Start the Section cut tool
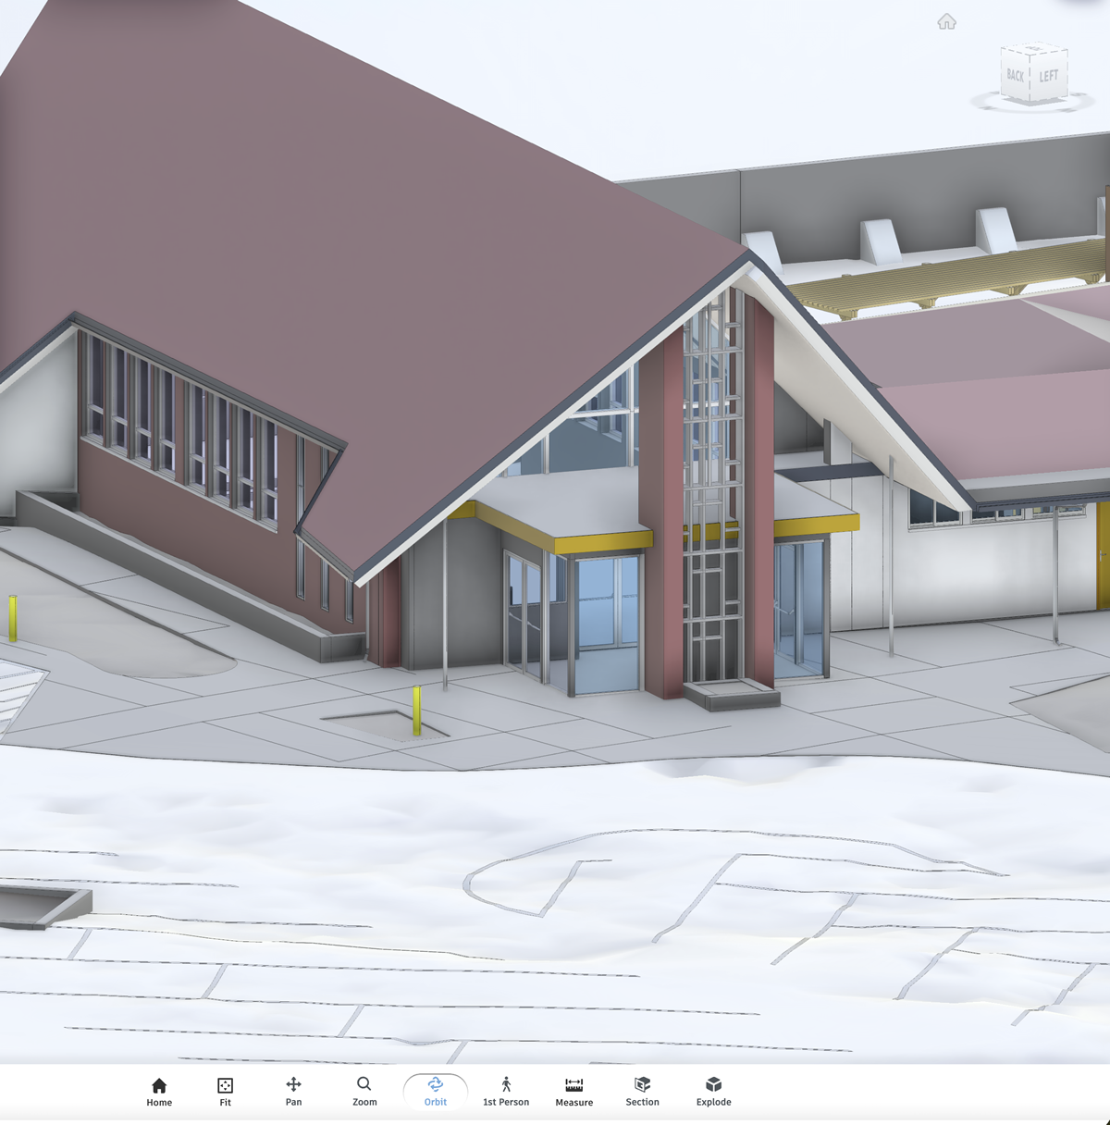The image size is (1110, 1125). [x=642, y=1091]
